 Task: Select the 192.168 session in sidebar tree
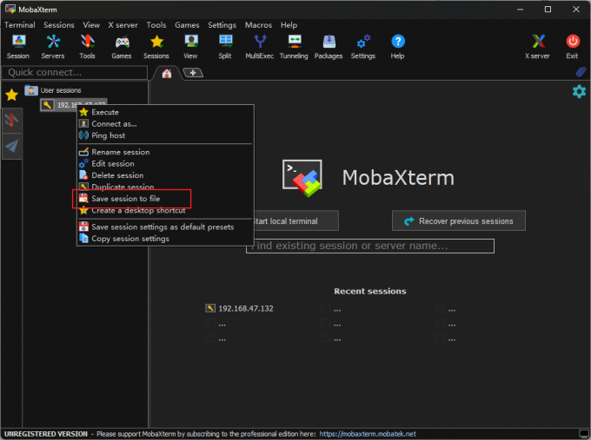74,105
